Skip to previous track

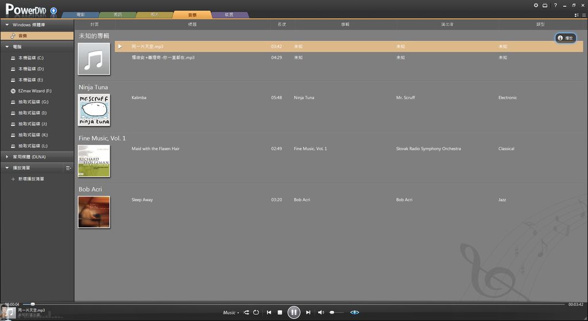click(x=269, y=312)
